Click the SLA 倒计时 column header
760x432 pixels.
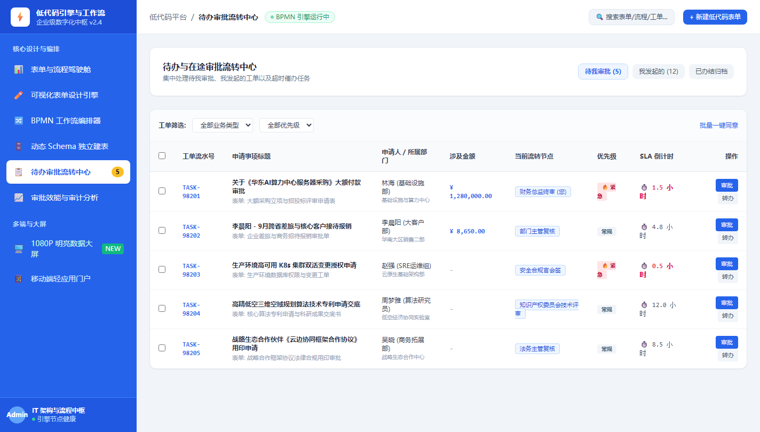tap(656, 156)
